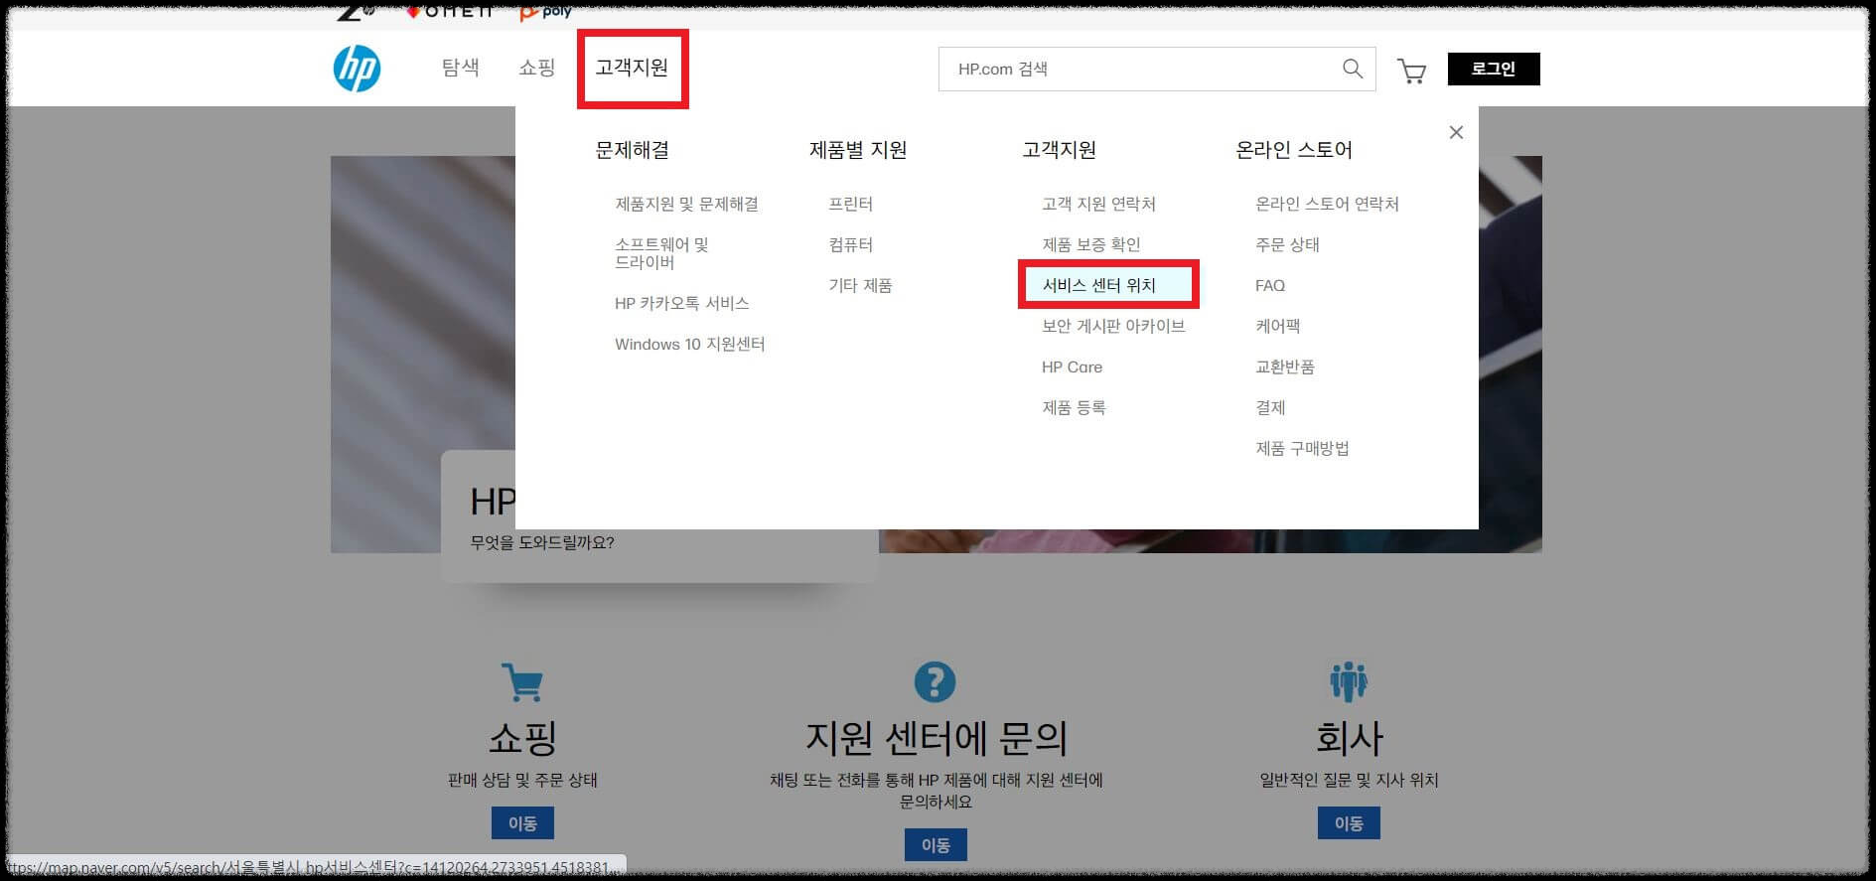Select 프린터 under 제품별 지원
This screenshot has height=881, width=1876.
click(x=850, y=204)
